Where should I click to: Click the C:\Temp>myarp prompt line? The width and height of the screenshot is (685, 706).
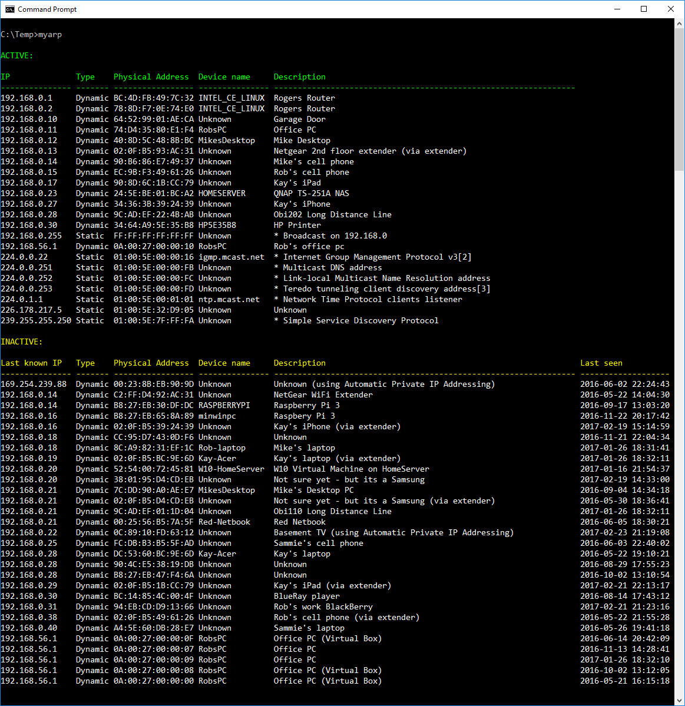click(32, 35)
